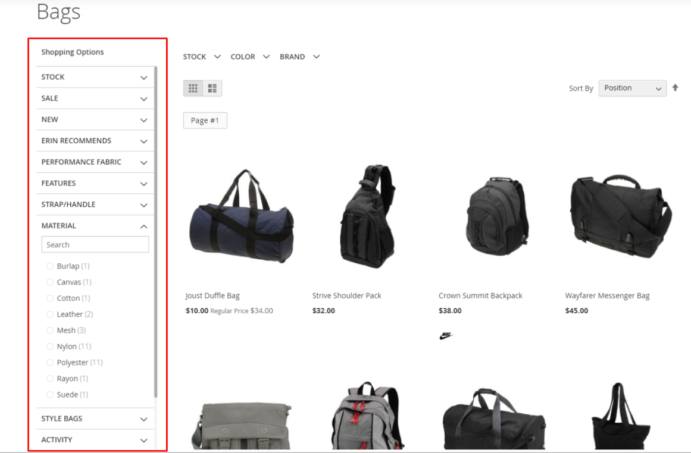Viewport: 691px width, 453px height.
Task: Tick the Nylon material checkbox
Action: coord(50,347)
